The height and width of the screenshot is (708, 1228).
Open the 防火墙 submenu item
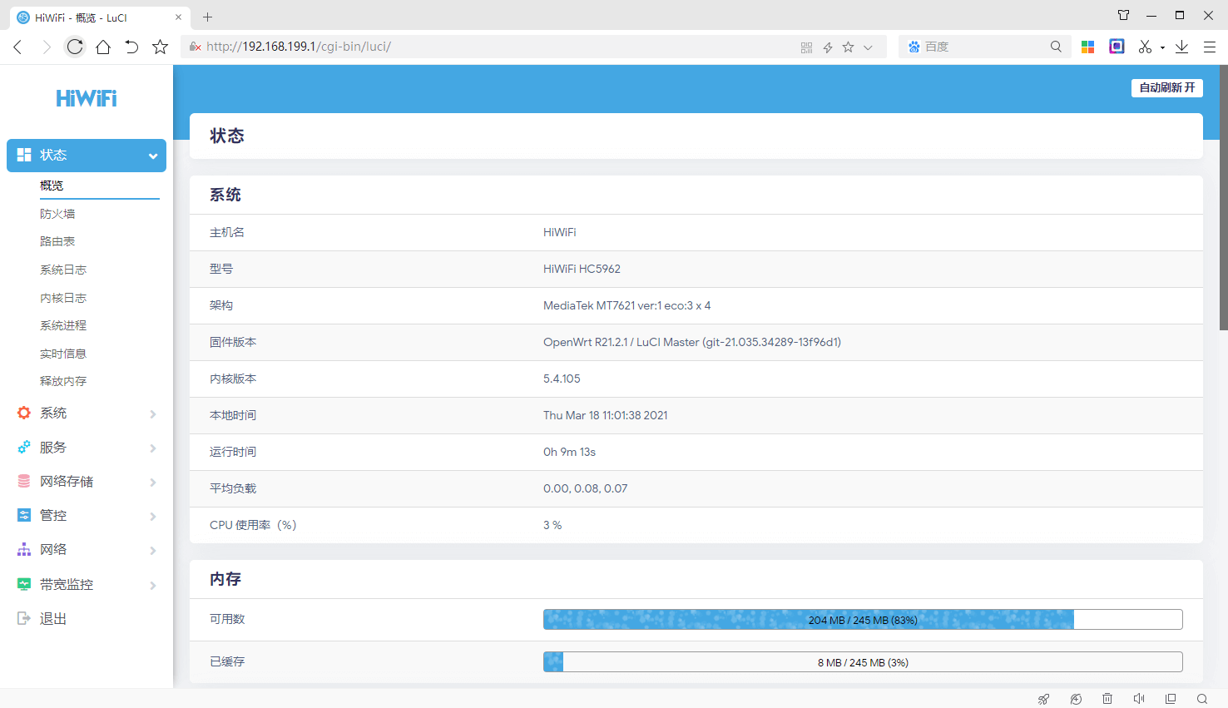[x=57, y=214]
